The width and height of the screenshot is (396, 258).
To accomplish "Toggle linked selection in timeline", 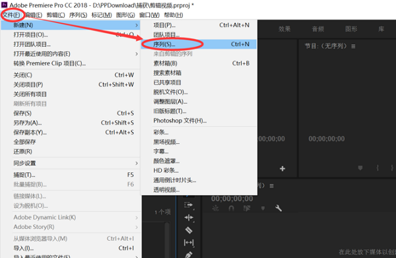I will point(247,209).
